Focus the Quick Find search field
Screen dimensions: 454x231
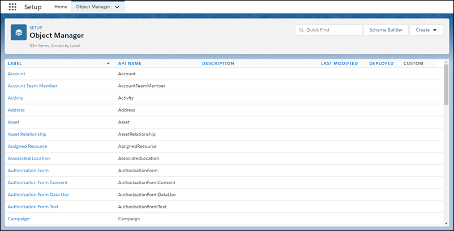click(331, 30)
